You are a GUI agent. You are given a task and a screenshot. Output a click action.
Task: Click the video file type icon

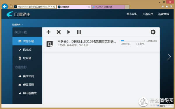pyautogui.click(x=50, y=44)
